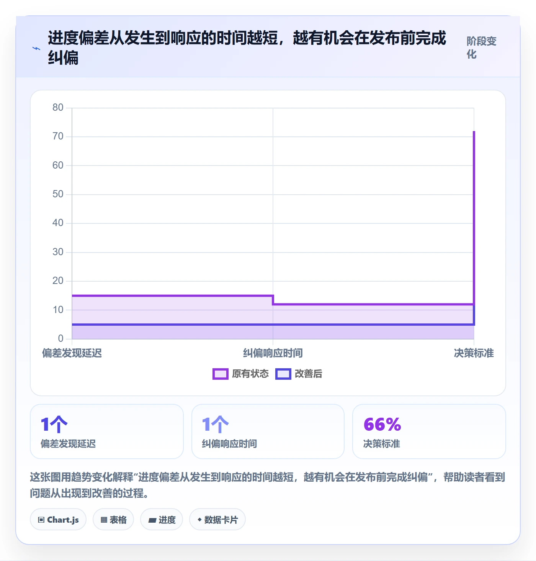The height and width of the screenshot is (561, 536).
Task: Click the 原有状态 legend label
Action: 250,374
